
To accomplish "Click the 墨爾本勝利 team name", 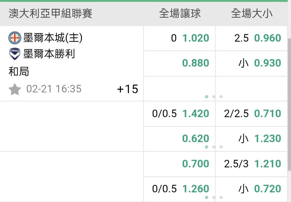I will (49, 54).
